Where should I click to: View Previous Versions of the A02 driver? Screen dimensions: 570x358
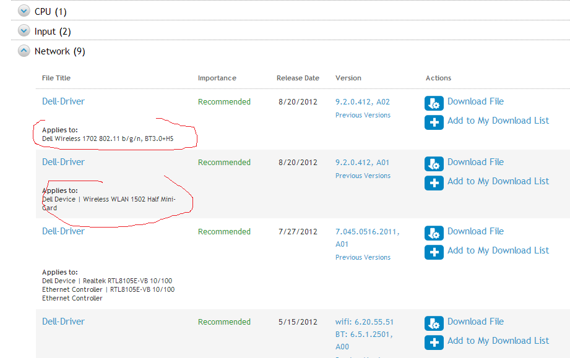363,115
